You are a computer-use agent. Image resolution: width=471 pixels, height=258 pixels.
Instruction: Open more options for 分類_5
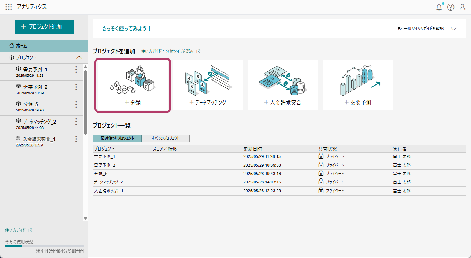point(76,105)
